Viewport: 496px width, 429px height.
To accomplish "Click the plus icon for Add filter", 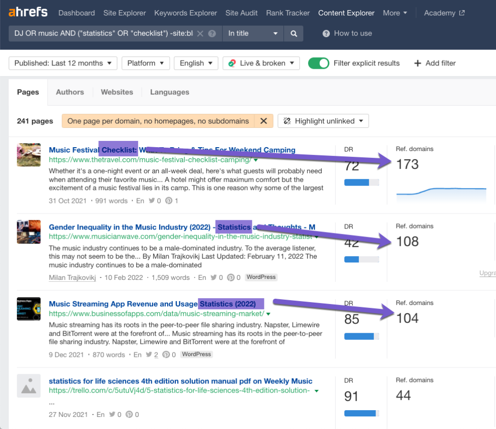I will click(418, 63).
